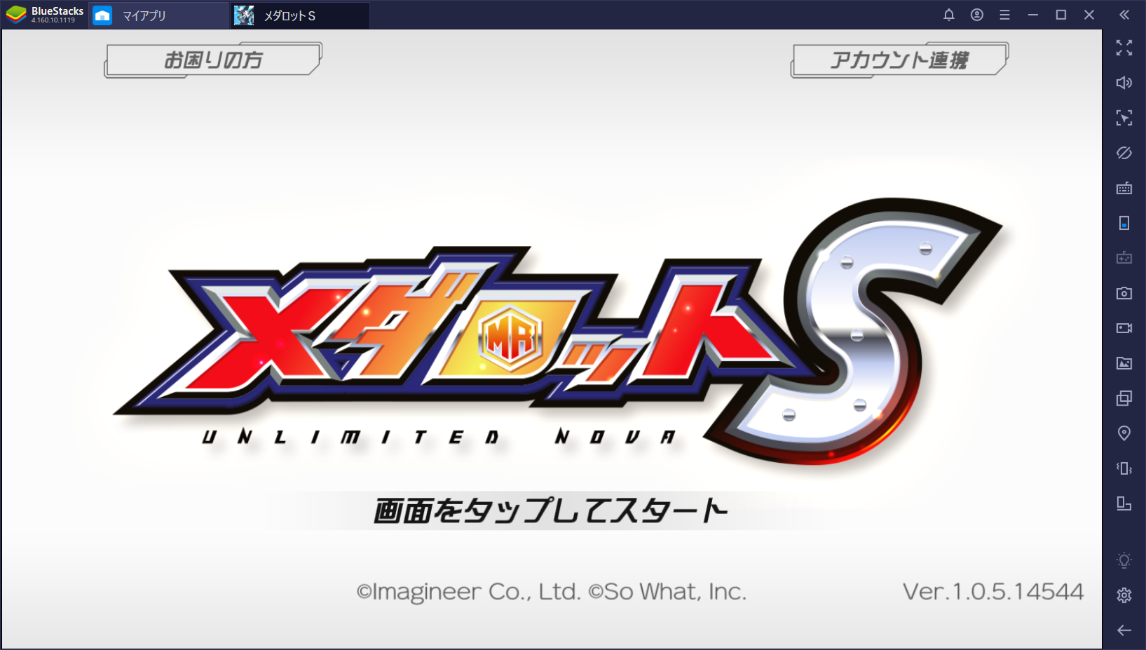Switch to the マイアプリ tab
This screenshot has width=1146, height=650.
tap(160, 15)
